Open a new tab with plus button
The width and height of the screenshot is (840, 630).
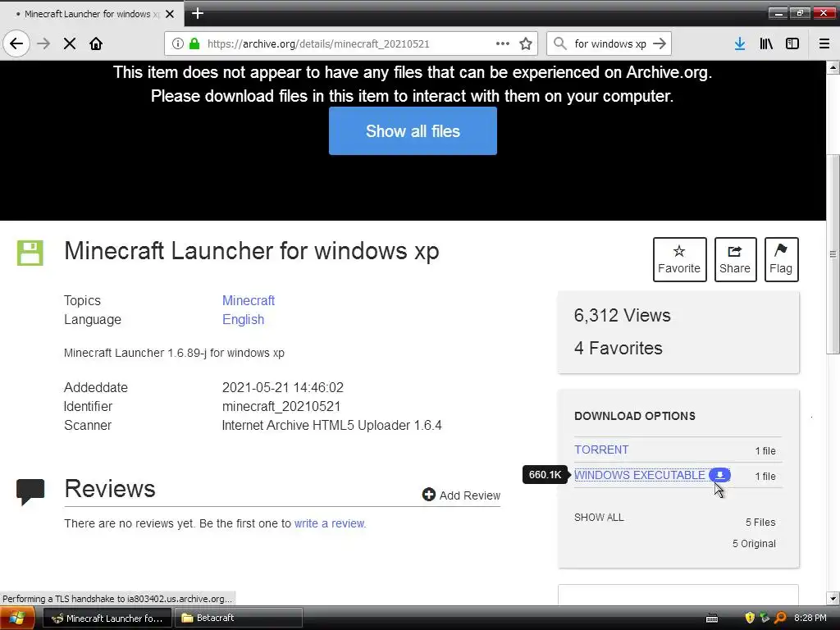(x=198, y=13)
